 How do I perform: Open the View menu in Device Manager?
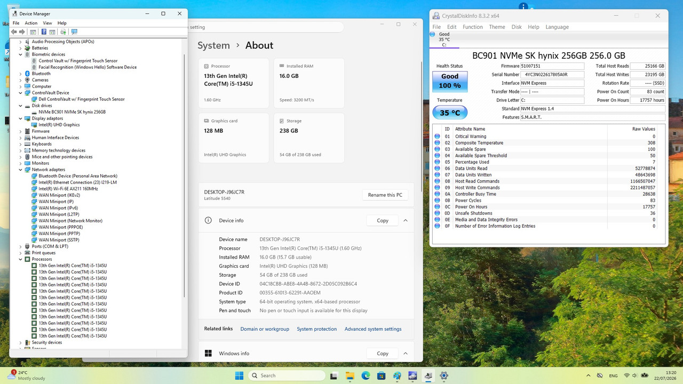click(47, 23)
